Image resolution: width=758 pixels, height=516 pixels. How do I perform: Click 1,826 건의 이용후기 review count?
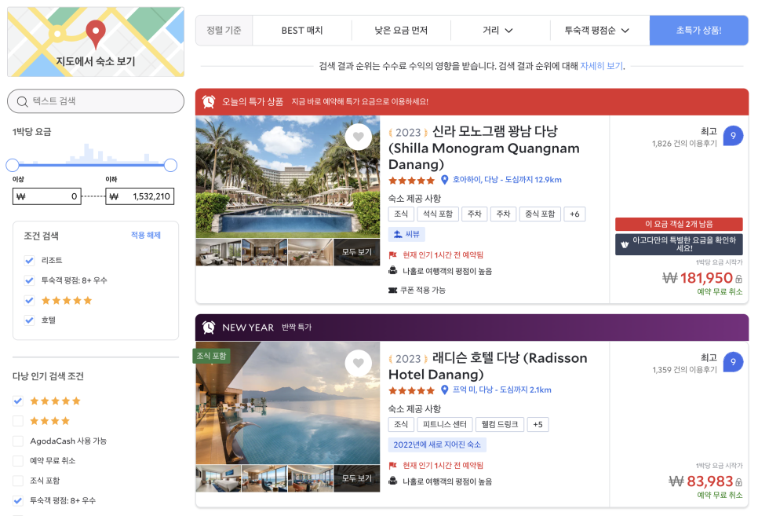click(684, 143)
